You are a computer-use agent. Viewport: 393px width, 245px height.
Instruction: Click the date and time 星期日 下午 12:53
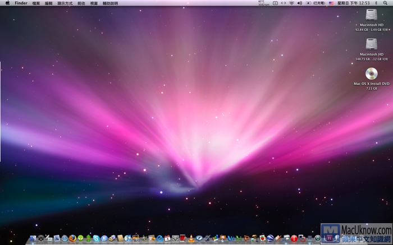coord(353,3)
